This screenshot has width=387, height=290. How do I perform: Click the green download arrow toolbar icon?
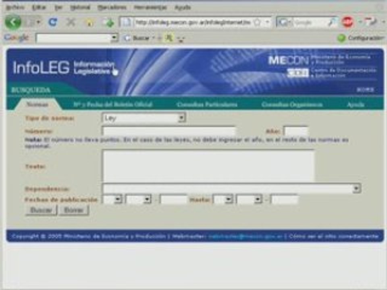click(108, 23)
